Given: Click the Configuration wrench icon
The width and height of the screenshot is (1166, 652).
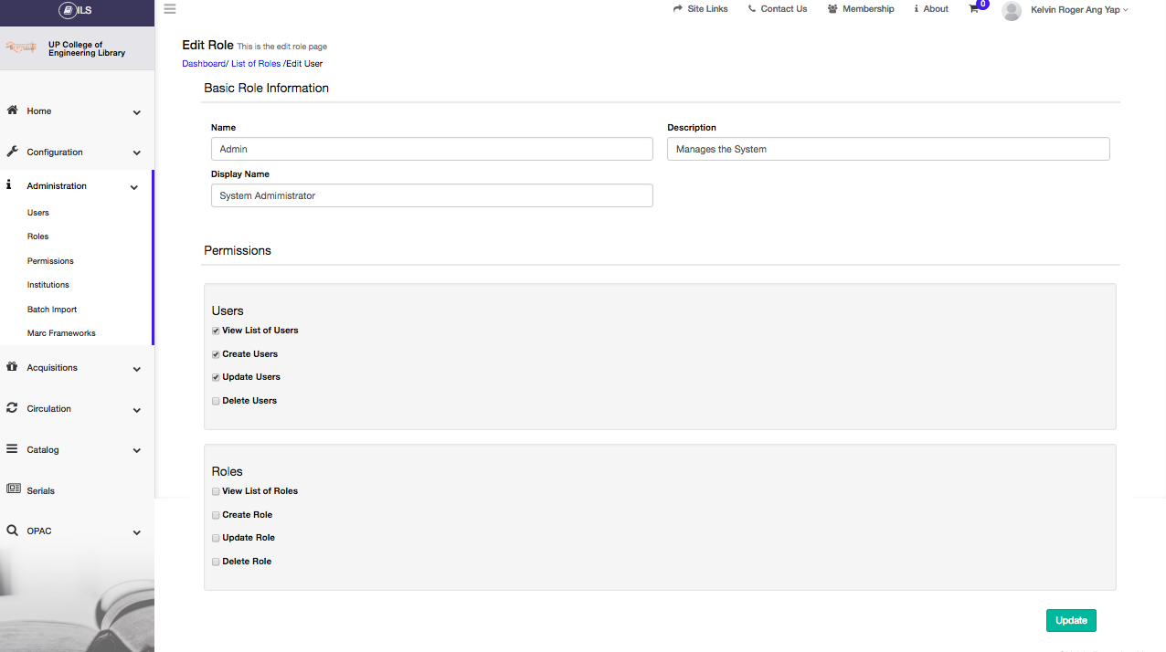Looking at the screenshot, I should click(13, 152).
